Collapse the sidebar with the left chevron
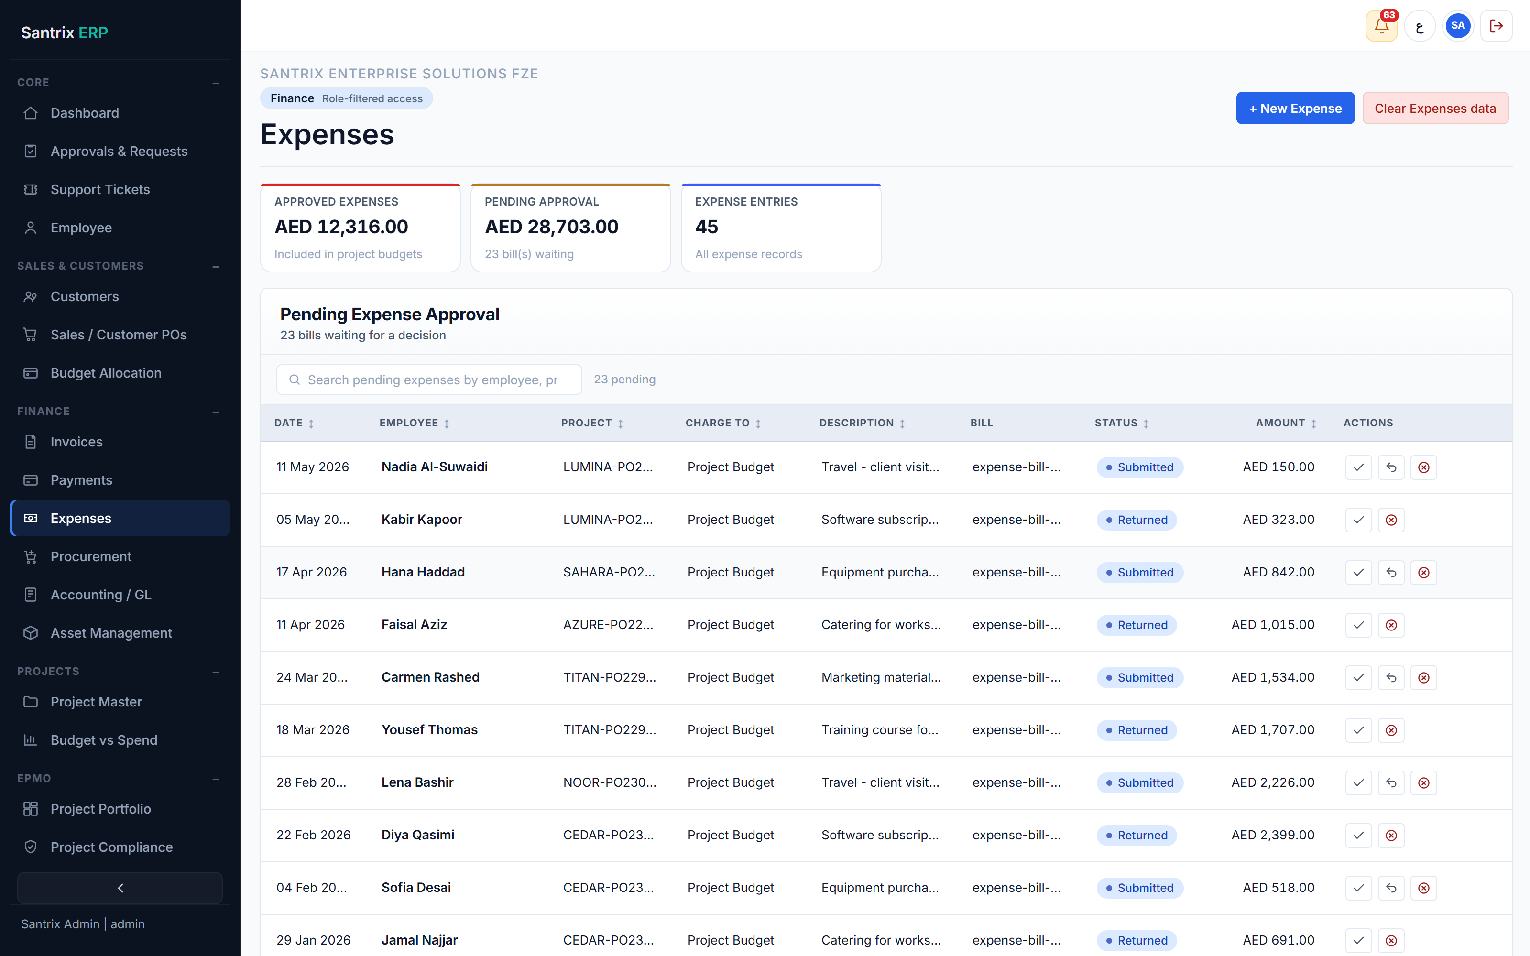 click(120, 888)
